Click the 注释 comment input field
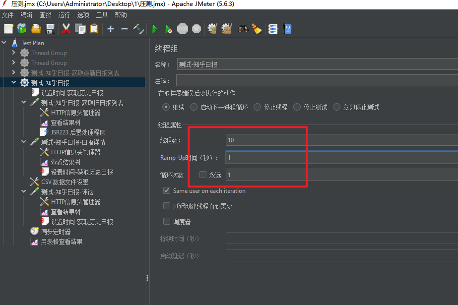Screen dimensions: 458x305 317,81
